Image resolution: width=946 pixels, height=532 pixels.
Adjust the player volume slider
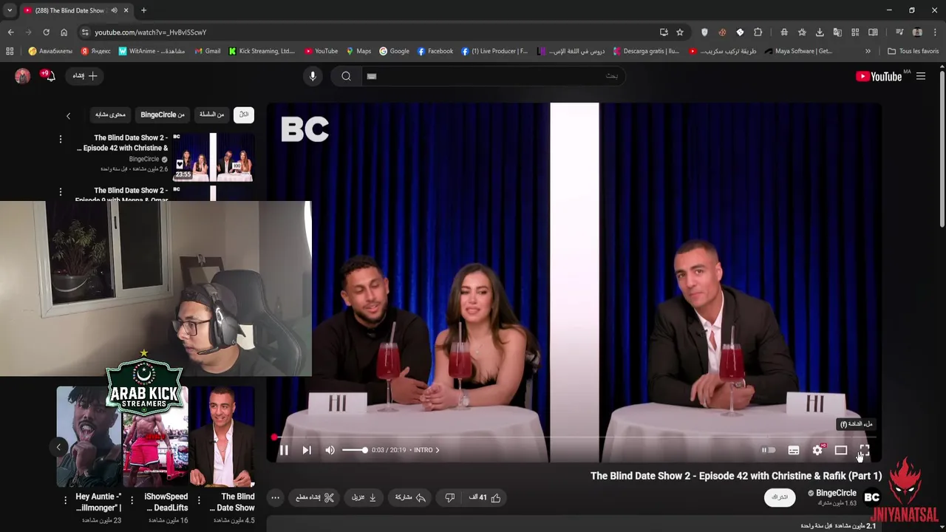point(355,450)
